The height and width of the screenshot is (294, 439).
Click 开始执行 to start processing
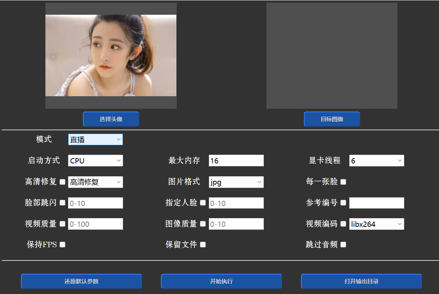(221, 281)
